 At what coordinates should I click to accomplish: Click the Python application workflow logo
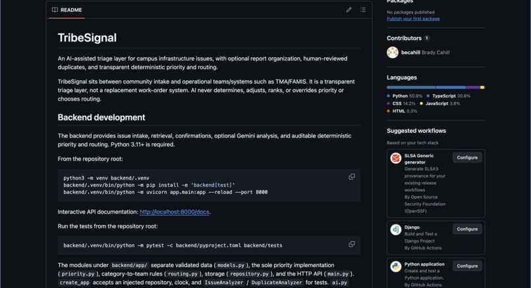pos(395,267)
